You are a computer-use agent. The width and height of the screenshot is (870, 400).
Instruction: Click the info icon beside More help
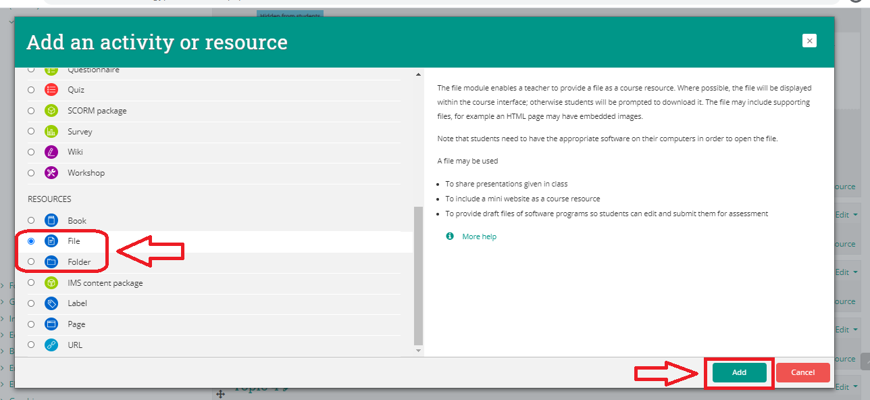(x=450, y=236)
